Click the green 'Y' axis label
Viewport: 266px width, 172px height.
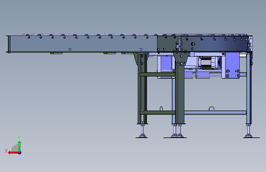[19, 137]
